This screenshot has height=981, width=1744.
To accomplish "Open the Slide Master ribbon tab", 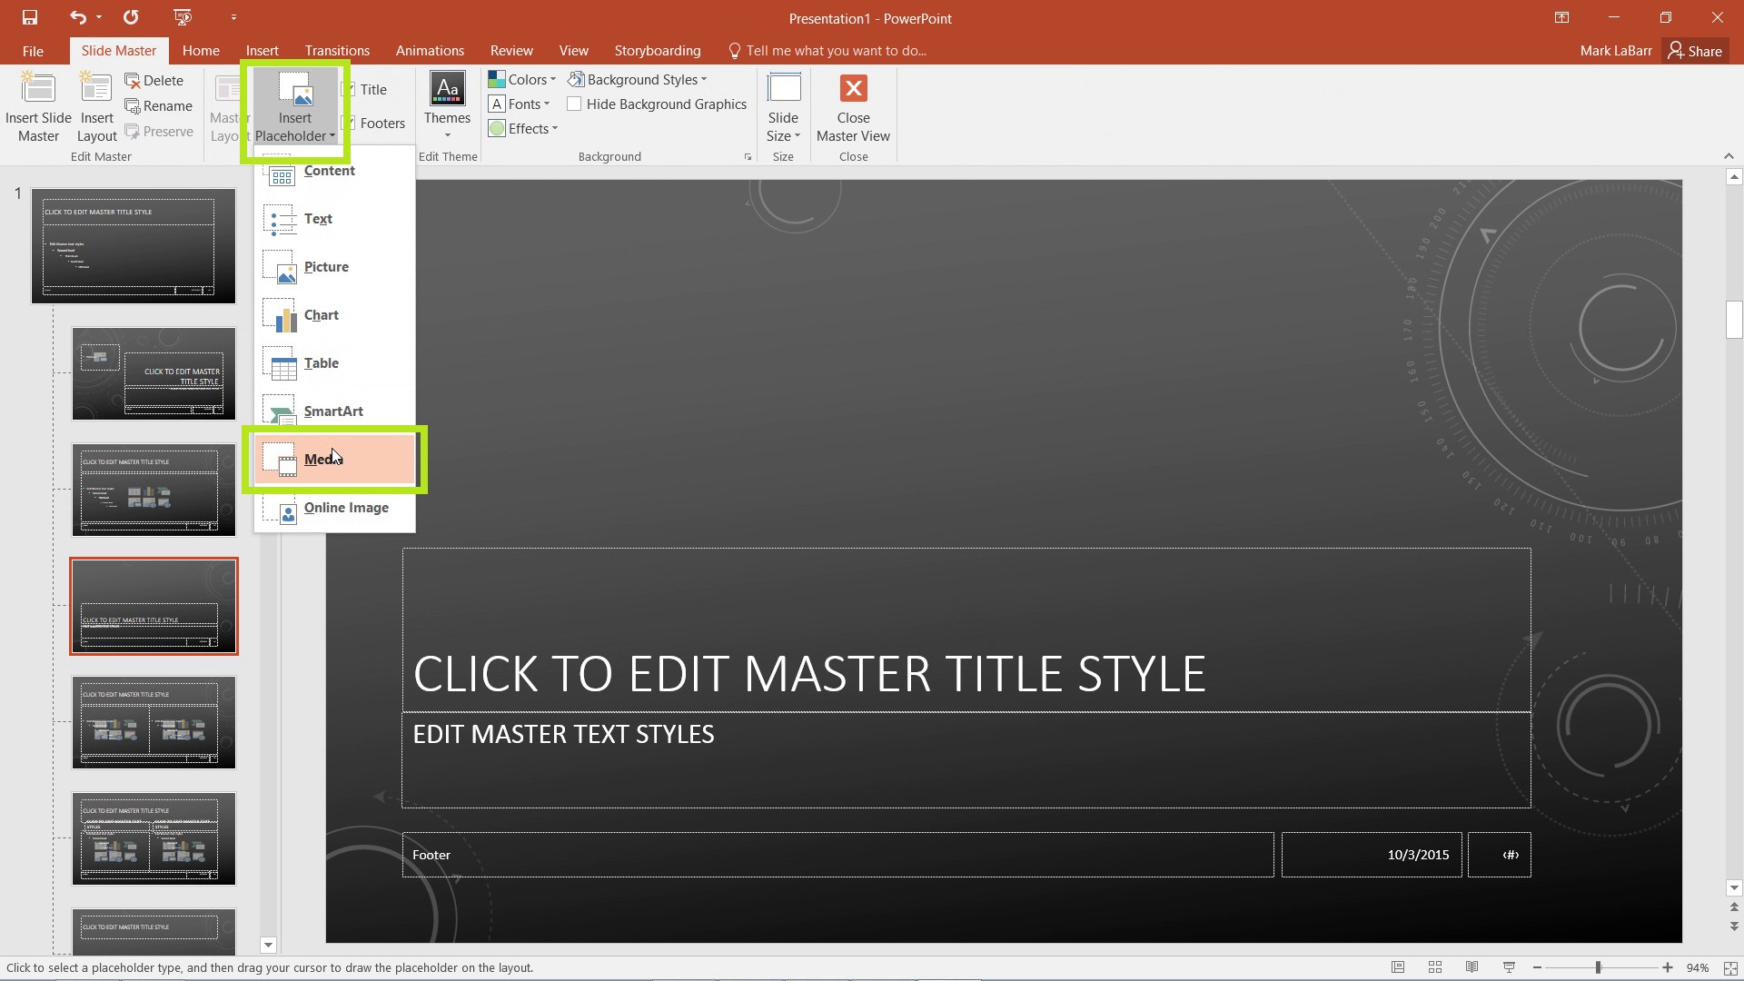I will point(119,50).
